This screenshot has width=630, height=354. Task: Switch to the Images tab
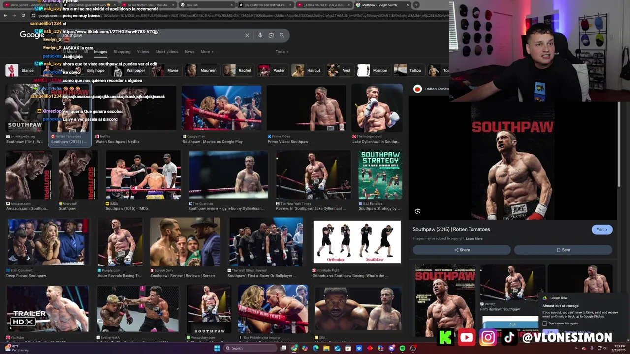pos(100,52)
